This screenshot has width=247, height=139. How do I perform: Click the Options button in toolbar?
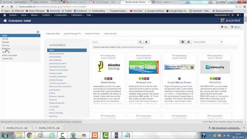[235, 27]
